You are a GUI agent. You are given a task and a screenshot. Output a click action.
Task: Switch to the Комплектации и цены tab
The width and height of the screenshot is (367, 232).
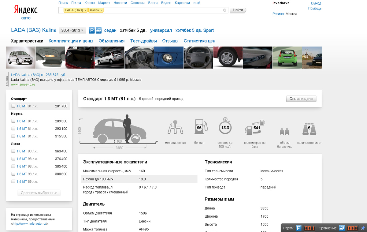(x=71, y=41)
